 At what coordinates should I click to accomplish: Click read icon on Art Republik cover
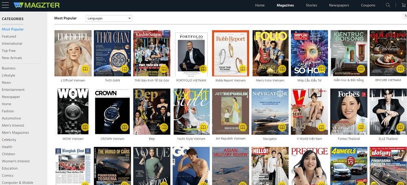[x=243, y=127]
